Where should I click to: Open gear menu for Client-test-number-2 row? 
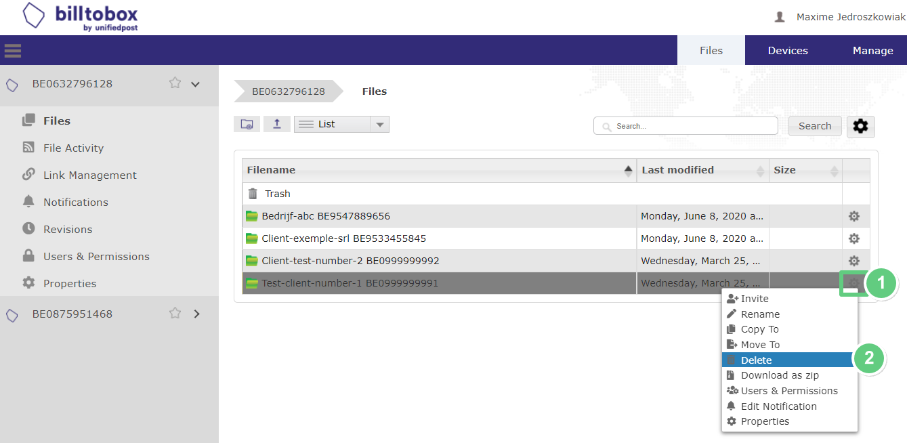coord(854,261)
